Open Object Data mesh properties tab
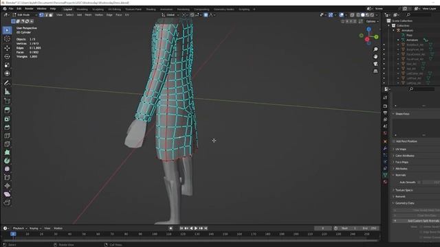The image size is (440, 247). [x=385, y=175]
